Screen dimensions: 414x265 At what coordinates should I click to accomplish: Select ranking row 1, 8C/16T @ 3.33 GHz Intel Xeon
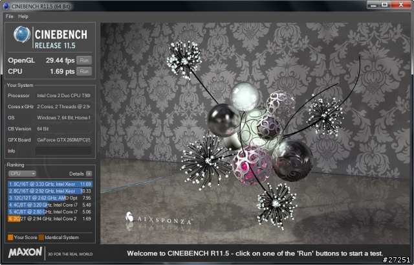(50, 184)
